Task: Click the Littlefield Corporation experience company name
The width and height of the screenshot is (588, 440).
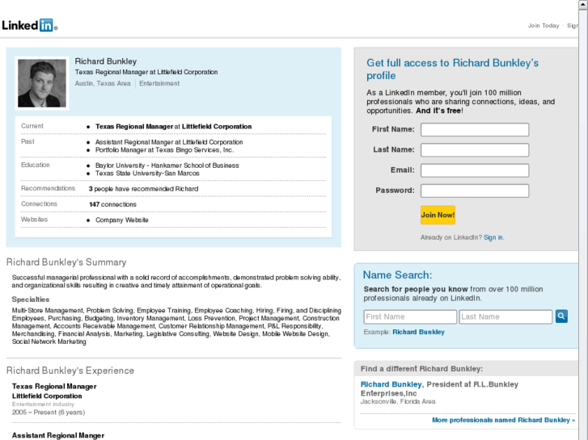Action: [47, 396]
